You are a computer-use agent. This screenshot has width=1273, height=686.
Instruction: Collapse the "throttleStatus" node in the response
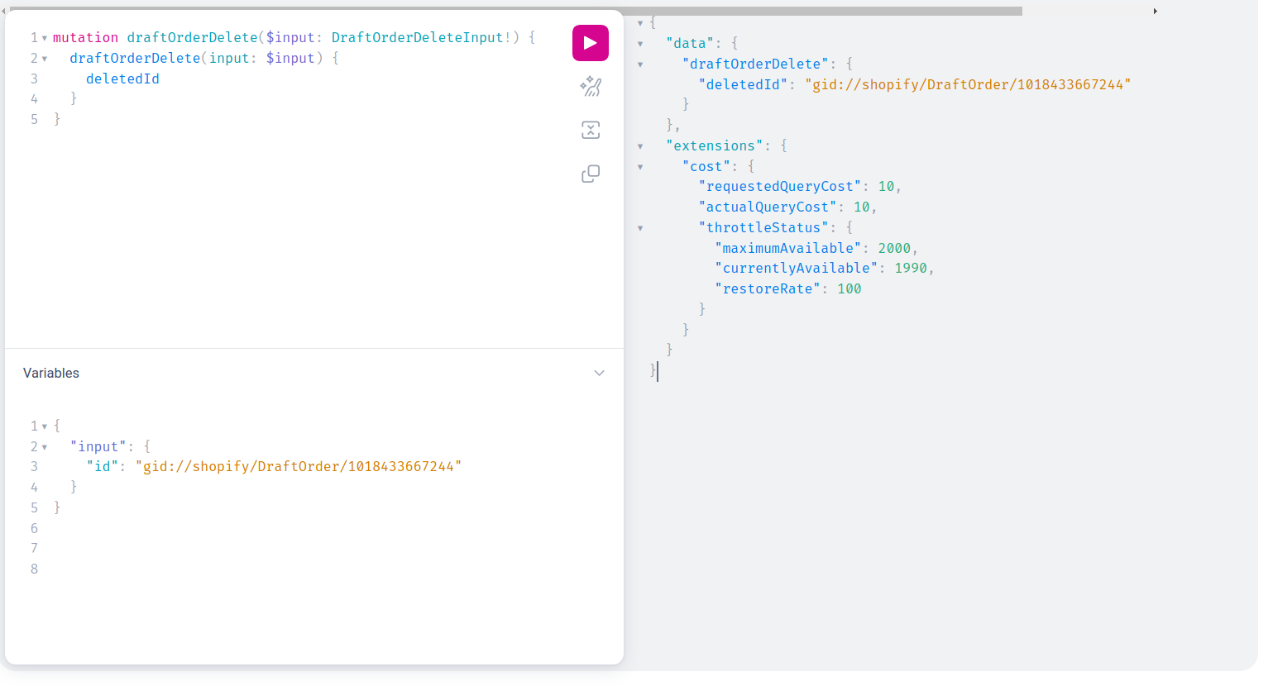(640, 228)
